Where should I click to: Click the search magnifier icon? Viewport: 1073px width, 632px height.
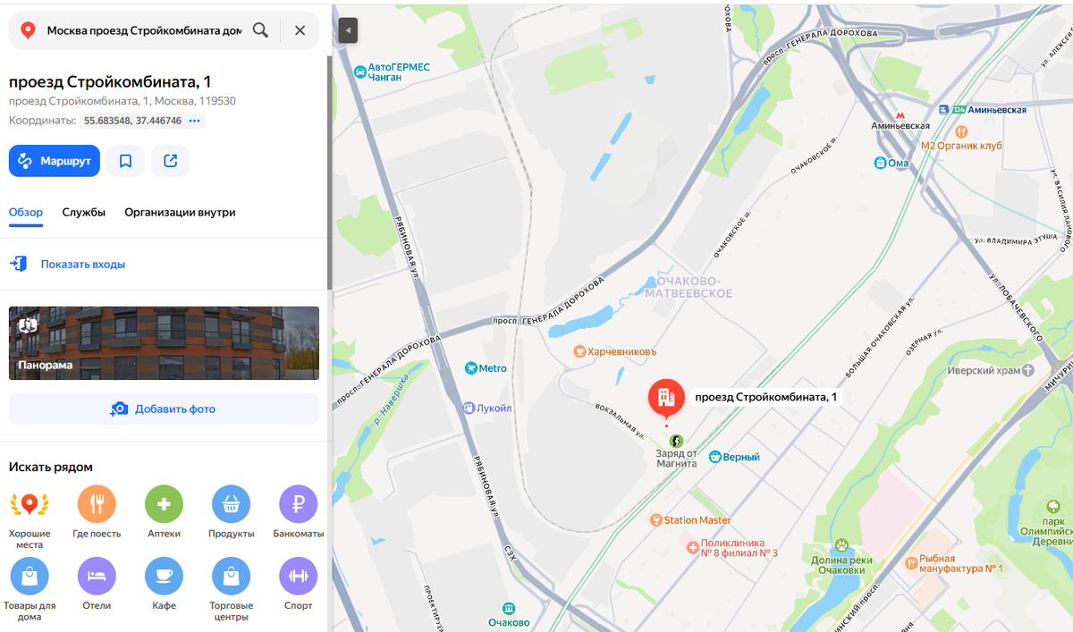pos(260,30)
